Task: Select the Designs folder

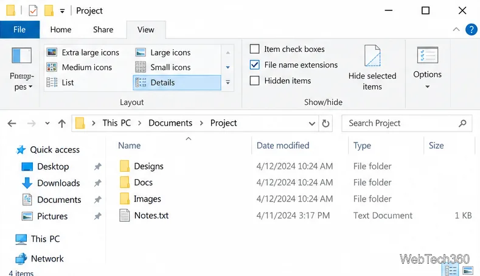Action: pos(148,166)
